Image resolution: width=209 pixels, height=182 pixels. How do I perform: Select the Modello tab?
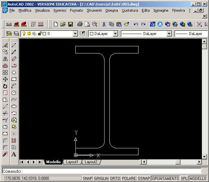[x=53, y=162]
